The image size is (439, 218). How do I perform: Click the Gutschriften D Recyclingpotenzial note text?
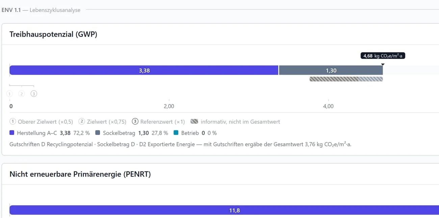pyautogui.click(x=180, y=144)
